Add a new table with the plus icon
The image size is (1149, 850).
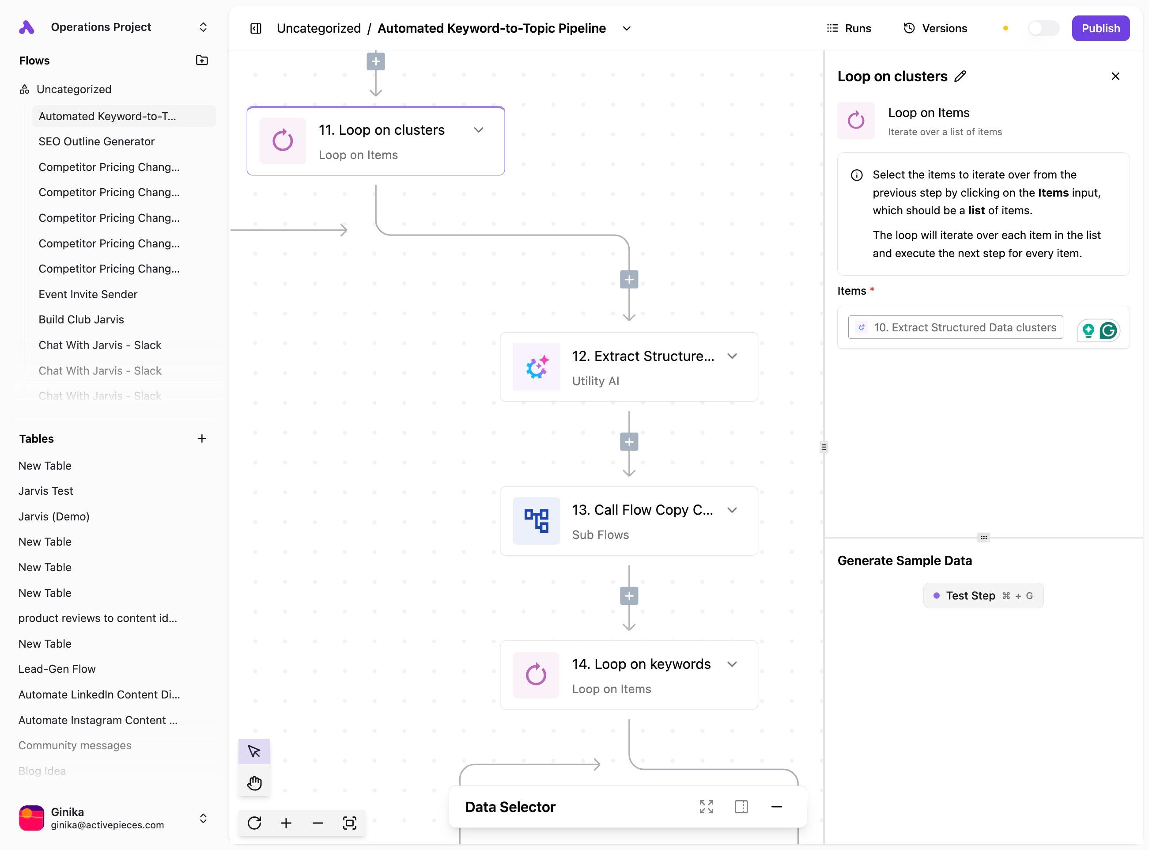point(202,438)
